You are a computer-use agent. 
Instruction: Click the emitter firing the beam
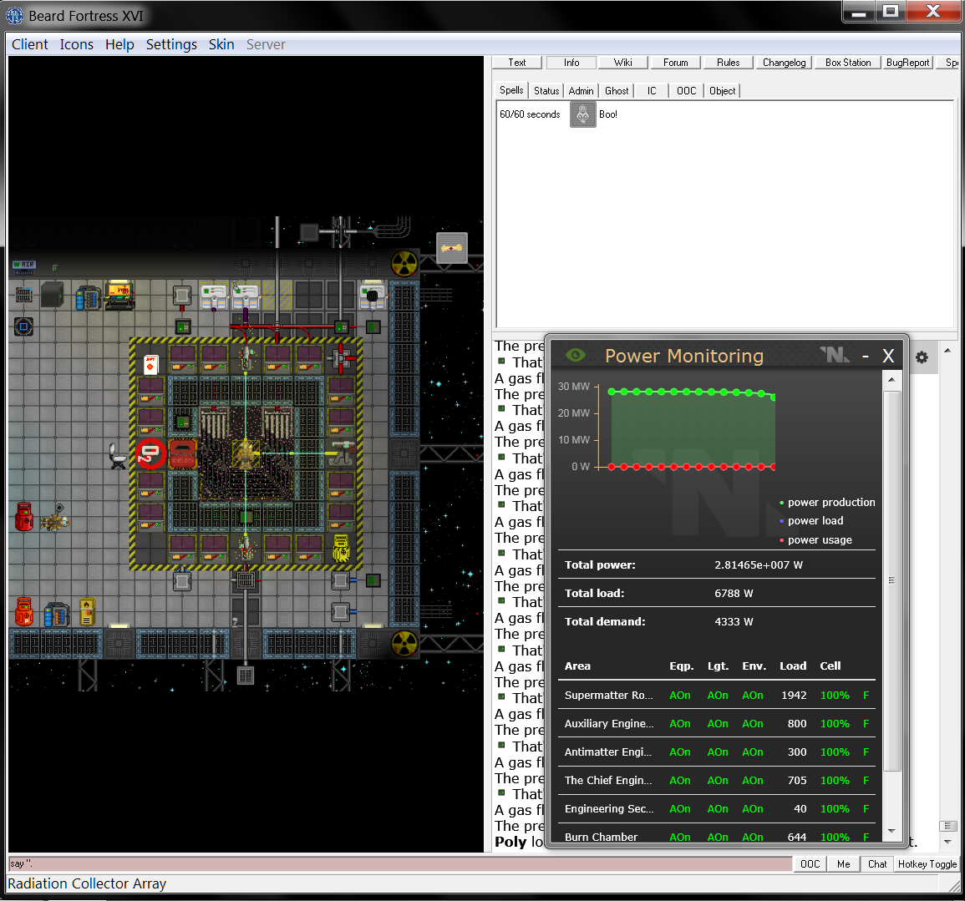pos(342,454)
